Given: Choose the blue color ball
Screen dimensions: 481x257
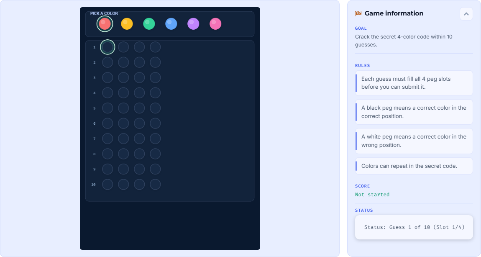Looking at the screenshot, I should point(171,24).
